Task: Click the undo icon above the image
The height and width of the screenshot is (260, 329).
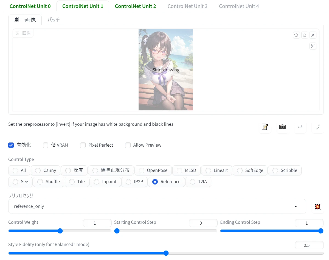Action: [296, 35]
